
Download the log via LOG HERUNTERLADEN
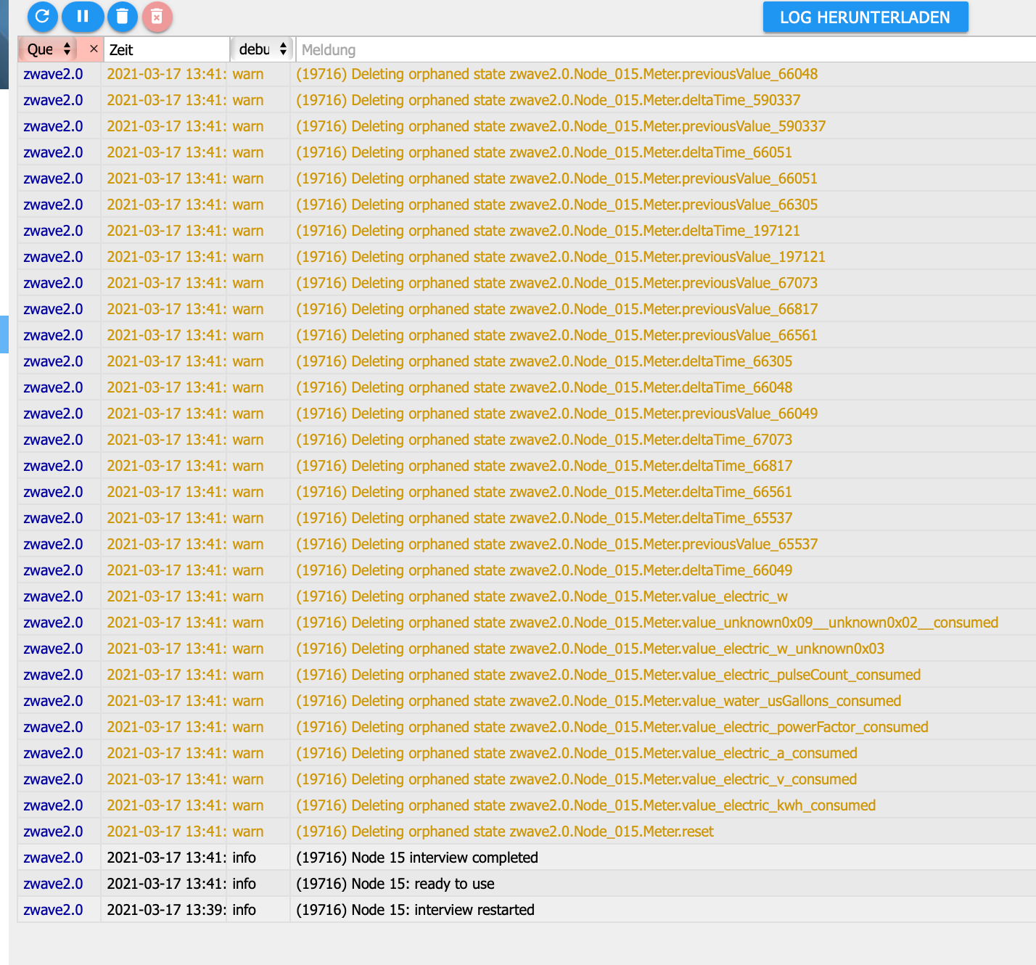(865, 17)
